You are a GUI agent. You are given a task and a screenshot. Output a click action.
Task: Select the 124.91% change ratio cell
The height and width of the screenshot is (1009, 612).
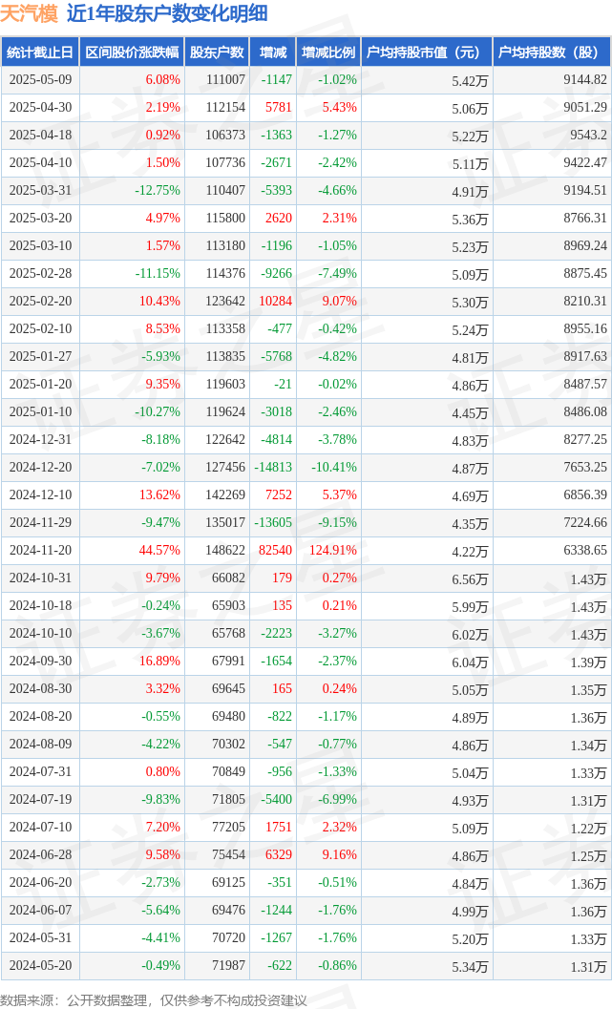[333, 550]
